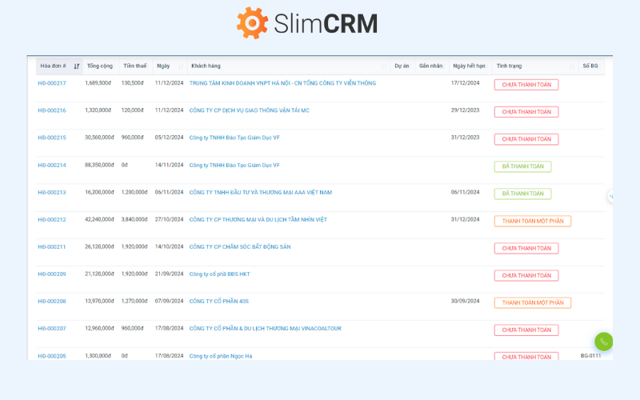
Task: Click the Gắn nhãn column header
Action: click(x=431, y=66)
